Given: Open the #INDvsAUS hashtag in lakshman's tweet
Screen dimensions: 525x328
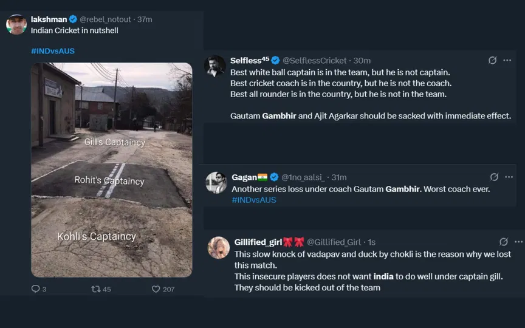Looking at the screenshot, I should 52,51.
